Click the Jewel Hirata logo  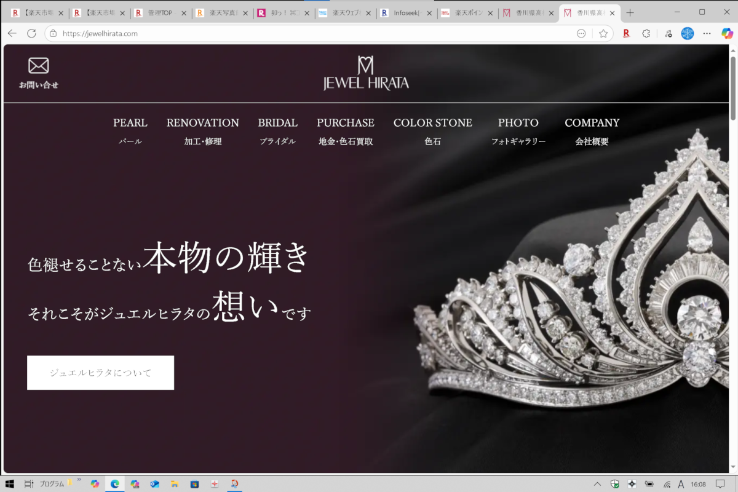pos(366,74)
